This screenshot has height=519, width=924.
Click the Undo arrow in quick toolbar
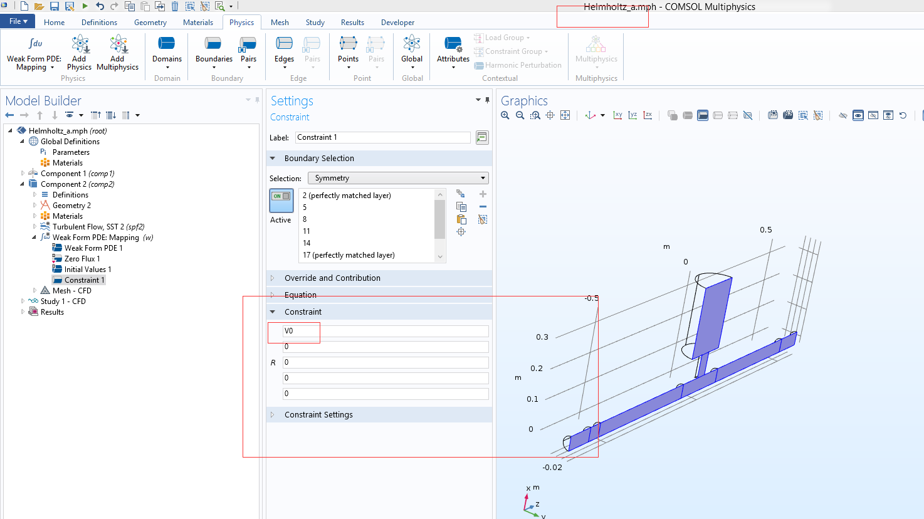pos(100,6)
